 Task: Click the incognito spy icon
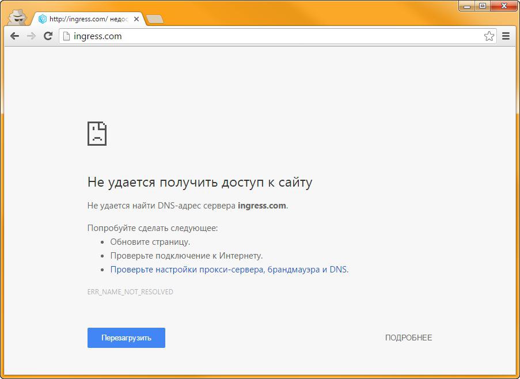pos(17,17)
